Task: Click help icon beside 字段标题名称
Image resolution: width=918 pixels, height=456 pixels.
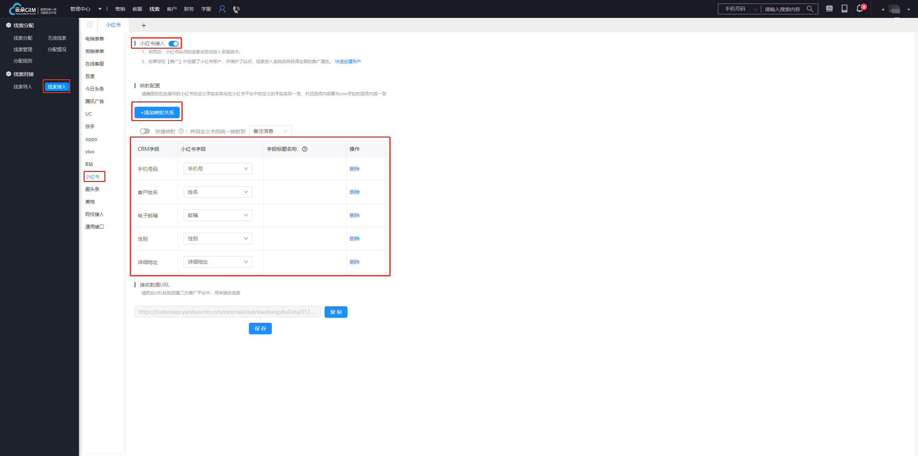Action: point(305,149)
